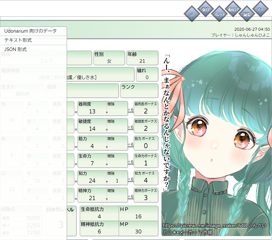
Task: Click the 年齢 field showing 21
Action: pyautogui.click(x=142, y=58)
